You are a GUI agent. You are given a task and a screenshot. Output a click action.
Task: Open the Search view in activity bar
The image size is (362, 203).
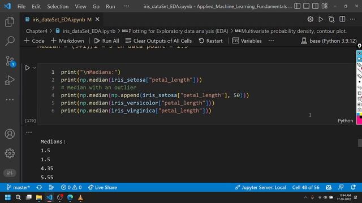(x=10, y=41)
